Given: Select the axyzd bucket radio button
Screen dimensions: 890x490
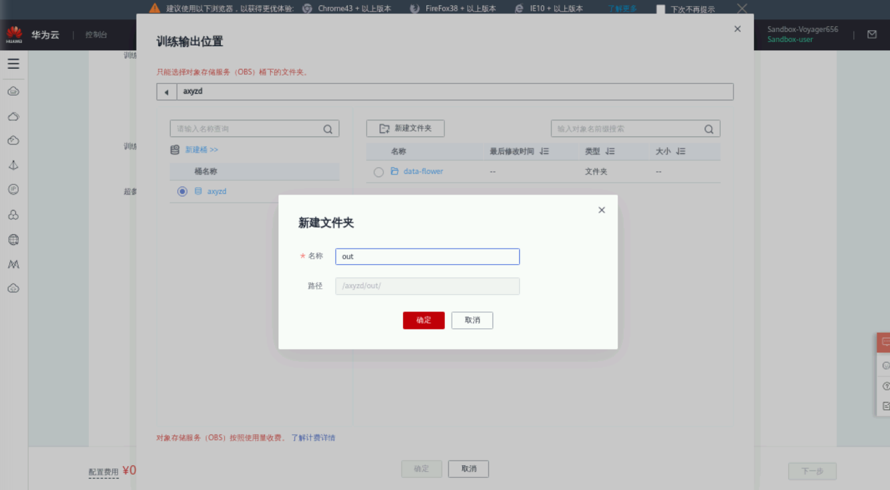Looking at the screenshot, I should click(x=182, y=191).
